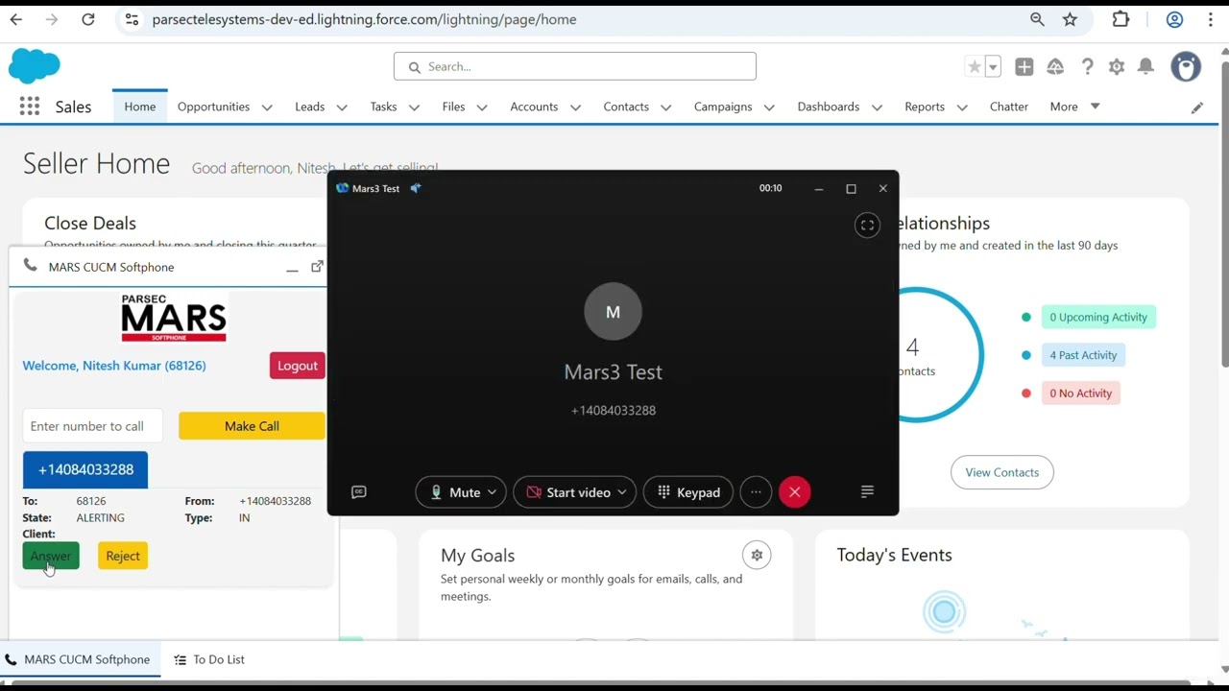This screenshot has height=691, width=1229.
Task: Open the To Do List utility item
Action: [209, 659]
